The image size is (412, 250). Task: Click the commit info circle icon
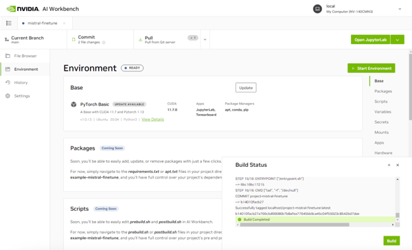104,43
